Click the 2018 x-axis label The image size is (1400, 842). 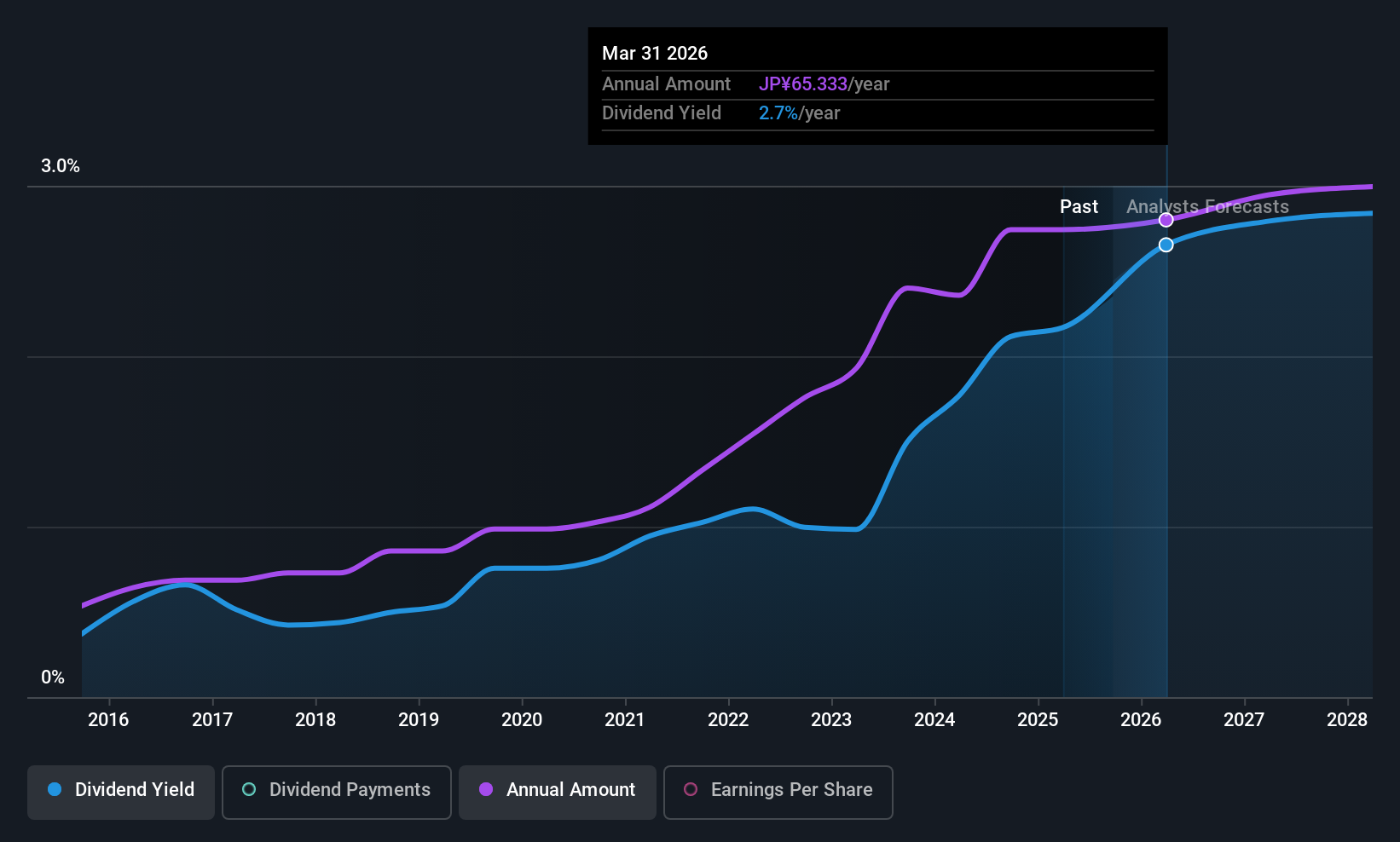[x=315, y=720]
